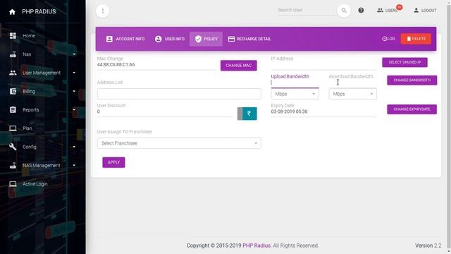Toggle the rupee discount type switch
Screen dimensions: 451x254
pyautogui.click(x=247, y=114)
